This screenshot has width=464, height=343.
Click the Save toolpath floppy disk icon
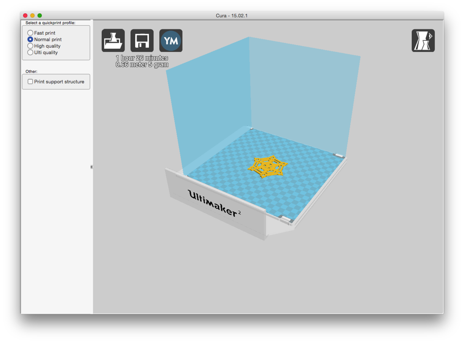tap(142, 40)
